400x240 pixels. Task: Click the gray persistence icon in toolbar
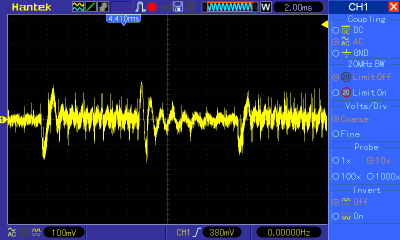tap(103, 7)
